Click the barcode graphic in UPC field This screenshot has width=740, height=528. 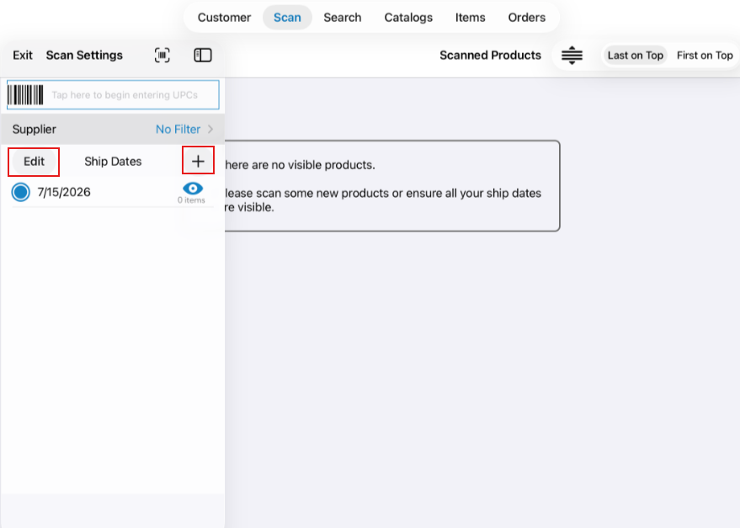(x=25, y=95)
